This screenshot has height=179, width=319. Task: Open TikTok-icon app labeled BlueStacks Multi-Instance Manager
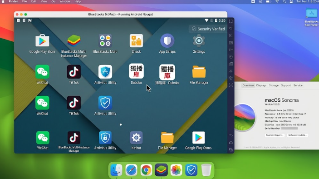click(x=74, y=138)
